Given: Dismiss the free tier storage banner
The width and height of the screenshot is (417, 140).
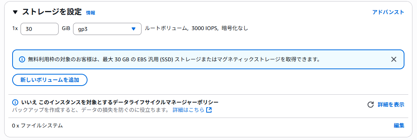Looking at the screenshot, I should tap(394, 59).
